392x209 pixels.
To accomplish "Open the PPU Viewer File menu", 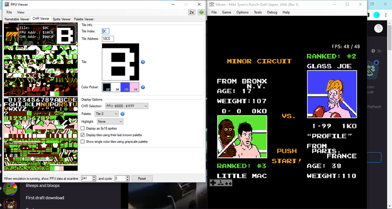I will (9, 12).
